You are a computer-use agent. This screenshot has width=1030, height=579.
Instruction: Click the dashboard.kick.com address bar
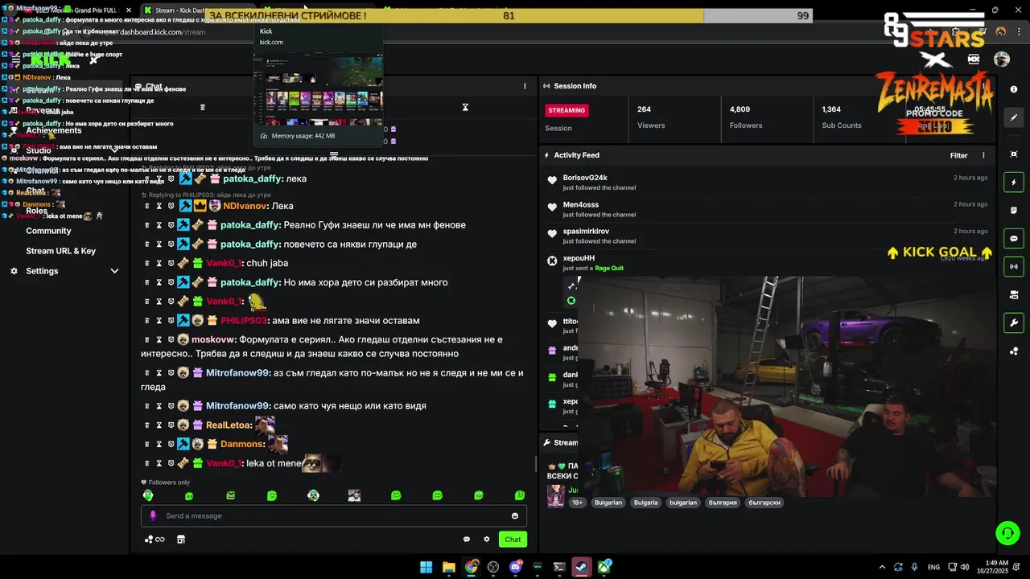tap(515, 32)
